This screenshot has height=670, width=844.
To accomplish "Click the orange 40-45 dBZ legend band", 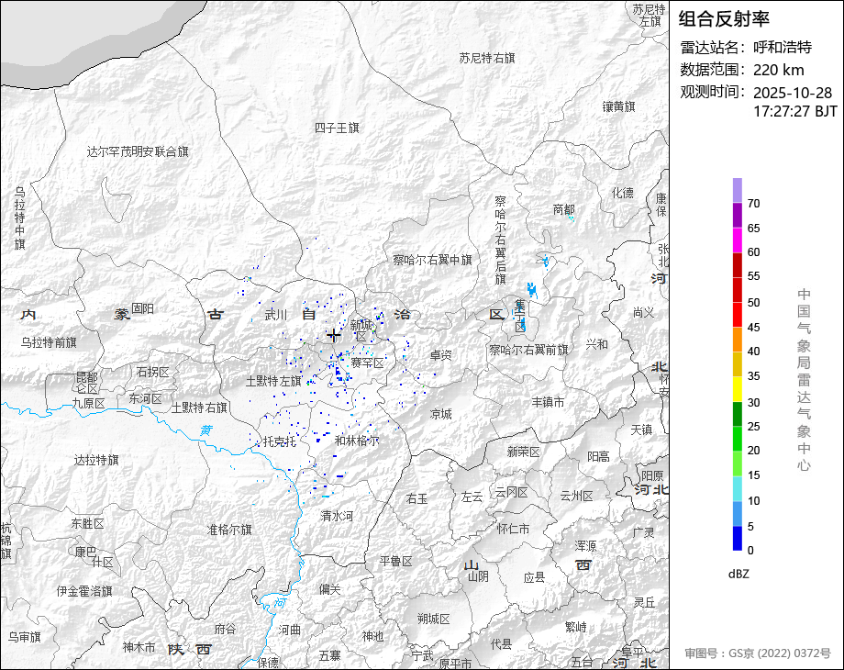I will pos(738,340).
